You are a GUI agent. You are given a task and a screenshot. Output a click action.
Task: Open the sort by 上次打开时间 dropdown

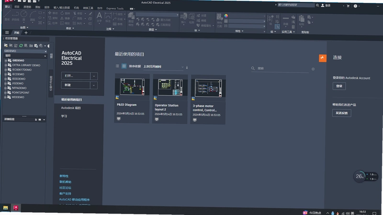163,66
